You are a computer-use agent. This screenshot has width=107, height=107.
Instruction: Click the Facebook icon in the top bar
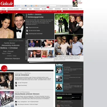(26, 6)
